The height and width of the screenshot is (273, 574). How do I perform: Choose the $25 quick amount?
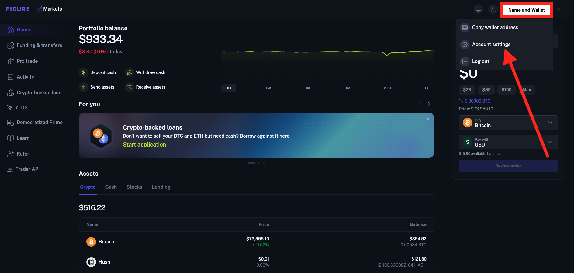(467, 90)
